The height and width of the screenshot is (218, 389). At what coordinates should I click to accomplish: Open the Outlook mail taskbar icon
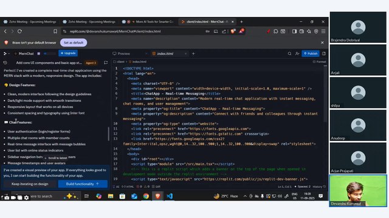[x=134, y=196]
